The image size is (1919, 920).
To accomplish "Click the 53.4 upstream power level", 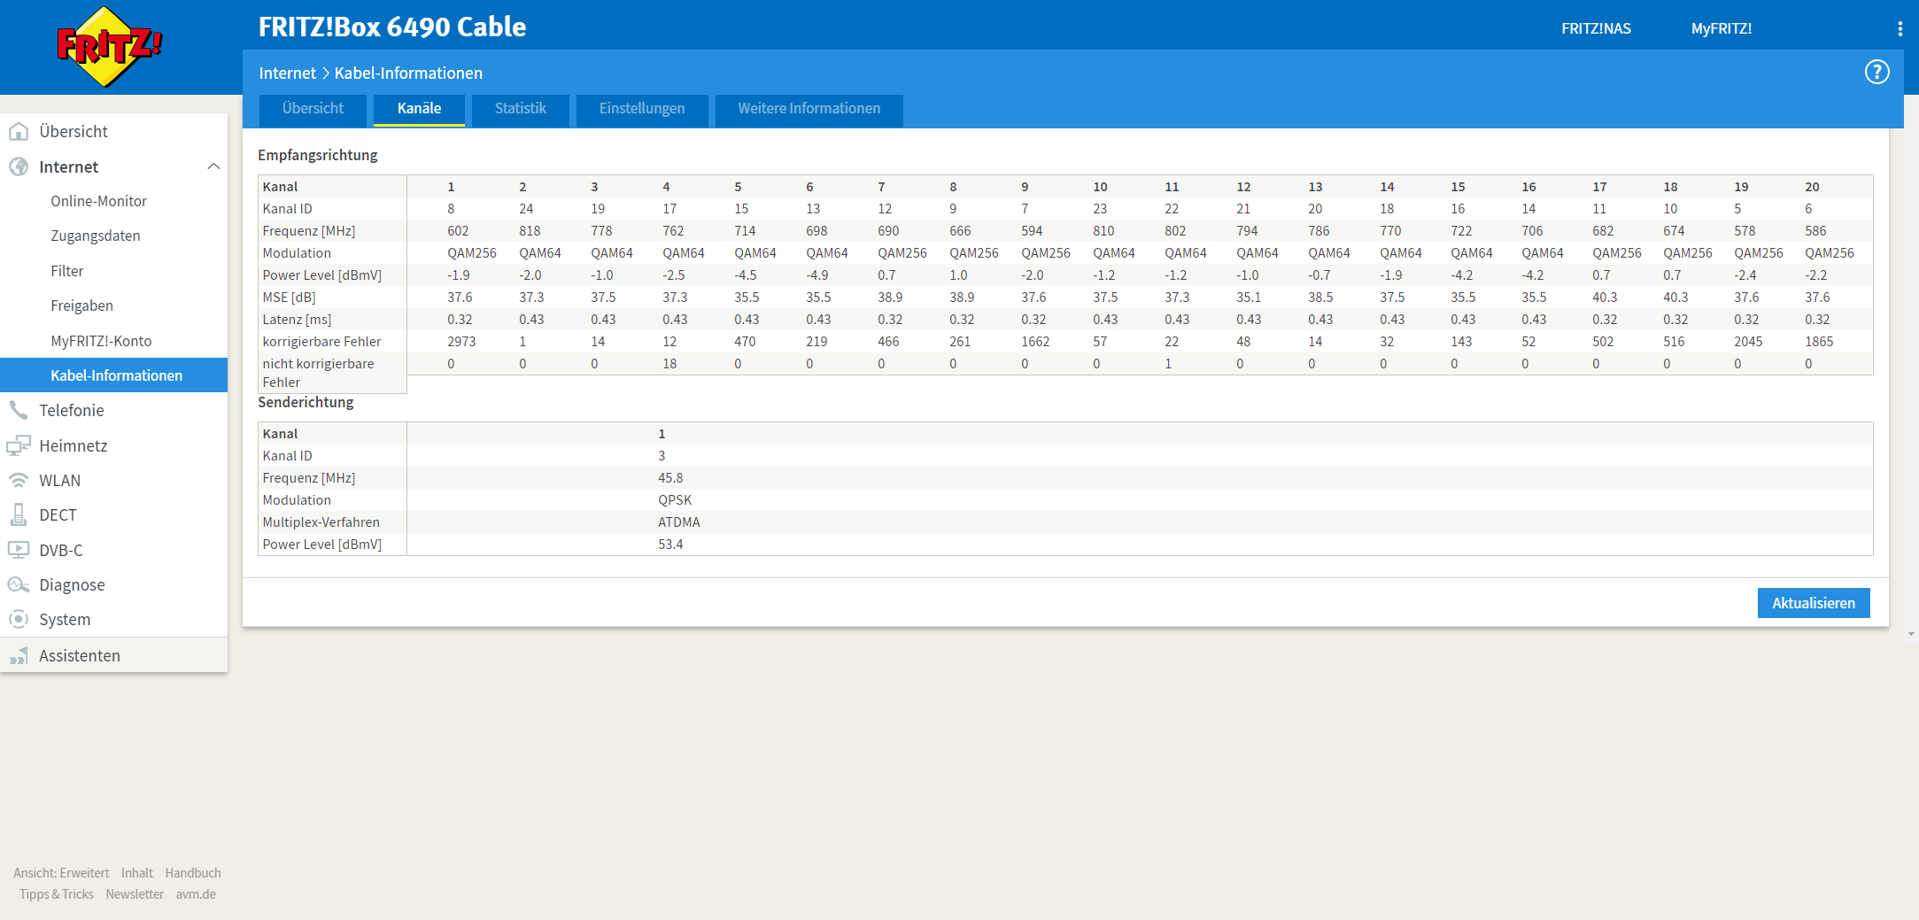I will tap(670, 545).
